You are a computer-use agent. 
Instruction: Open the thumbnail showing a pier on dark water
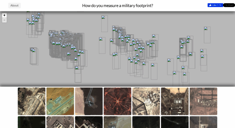[x=89, y=101]
